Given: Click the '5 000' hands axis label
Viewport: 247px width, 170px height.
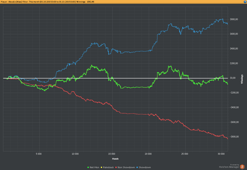Looking at the screenshot, I should (38, 154).
